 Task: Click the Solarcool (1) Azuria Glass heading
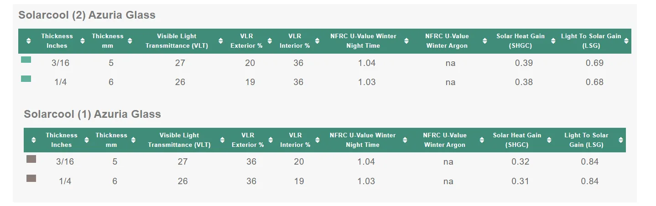(x=92, y=114)
